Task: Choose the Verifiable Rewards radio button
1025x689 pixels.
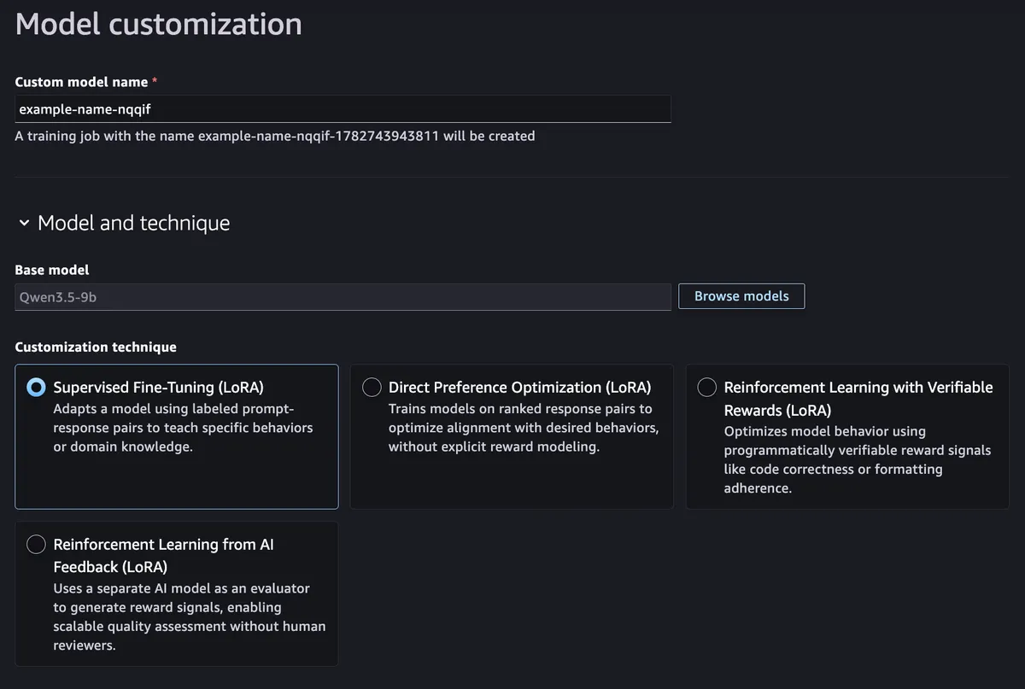Action: [707, 388]
